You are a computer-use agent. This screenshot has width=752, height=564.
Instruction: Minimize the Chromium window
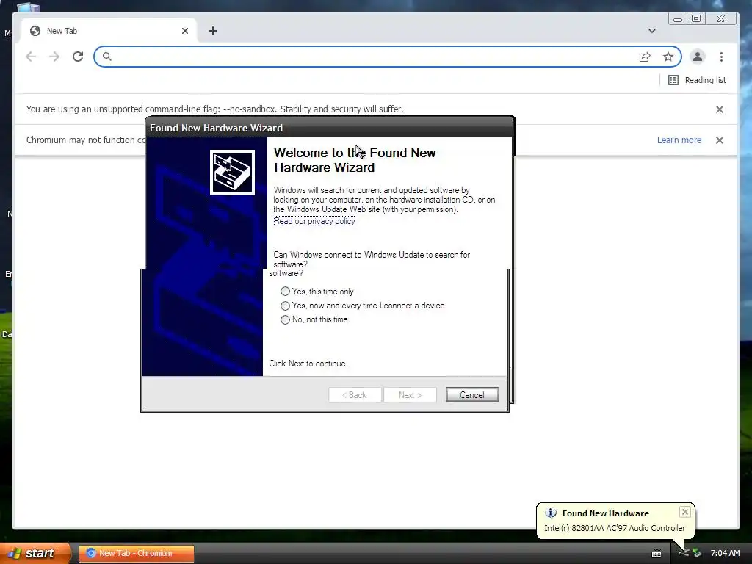(x=678, y=18)
